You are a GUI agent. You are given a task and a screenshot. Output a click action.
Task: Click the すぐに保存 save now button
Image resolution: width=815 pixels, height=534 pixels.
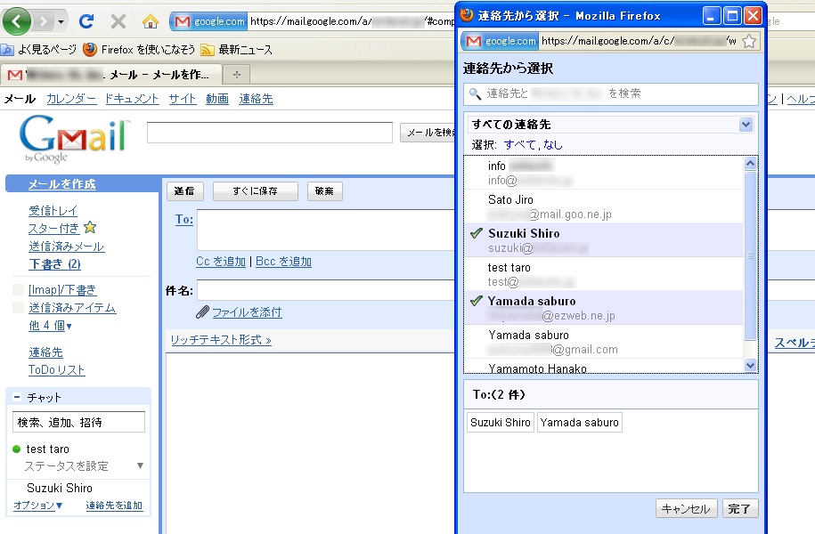click(256, 191)
